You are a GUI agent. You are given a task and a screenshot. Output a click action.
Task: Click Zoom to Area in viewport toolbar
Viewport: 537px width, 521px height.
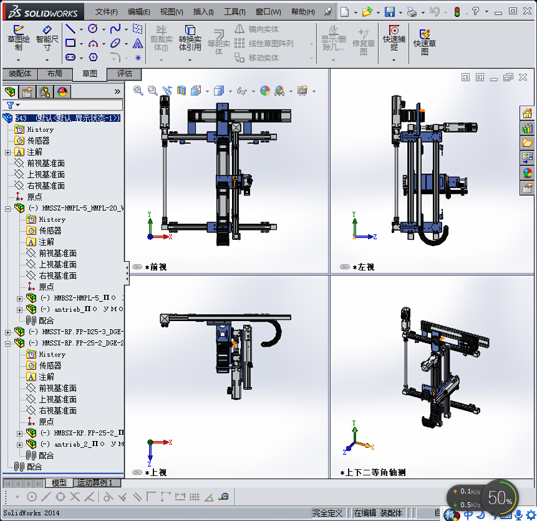[x=152, y=91]
